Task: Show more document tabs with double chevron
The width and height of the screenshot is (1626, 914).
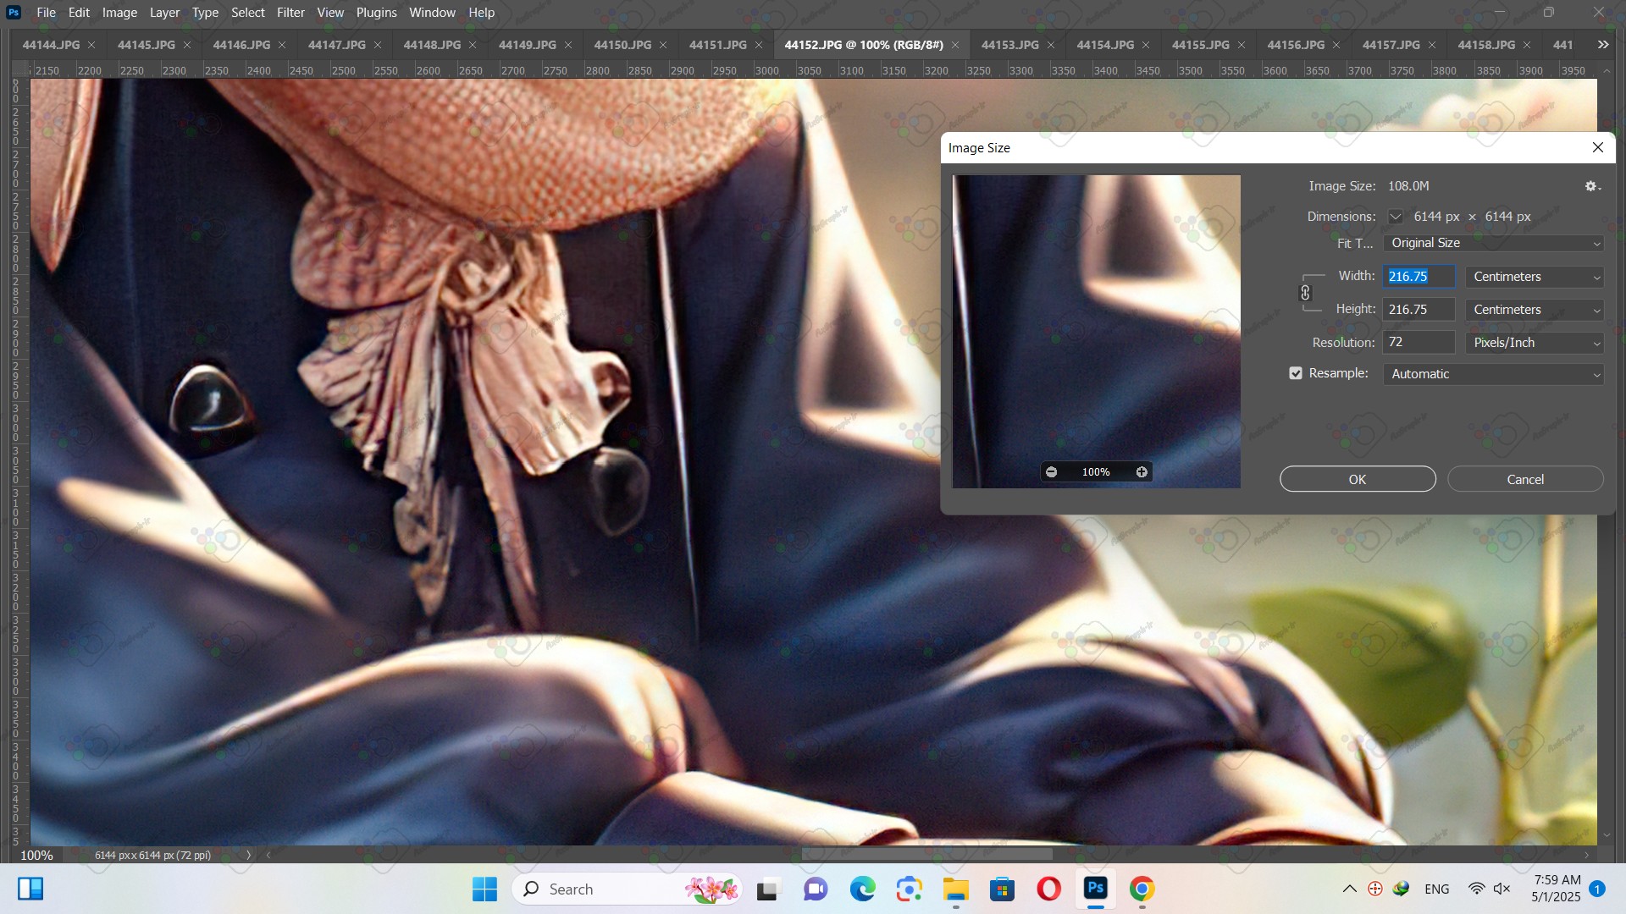Action: [x=1603, y=45]
